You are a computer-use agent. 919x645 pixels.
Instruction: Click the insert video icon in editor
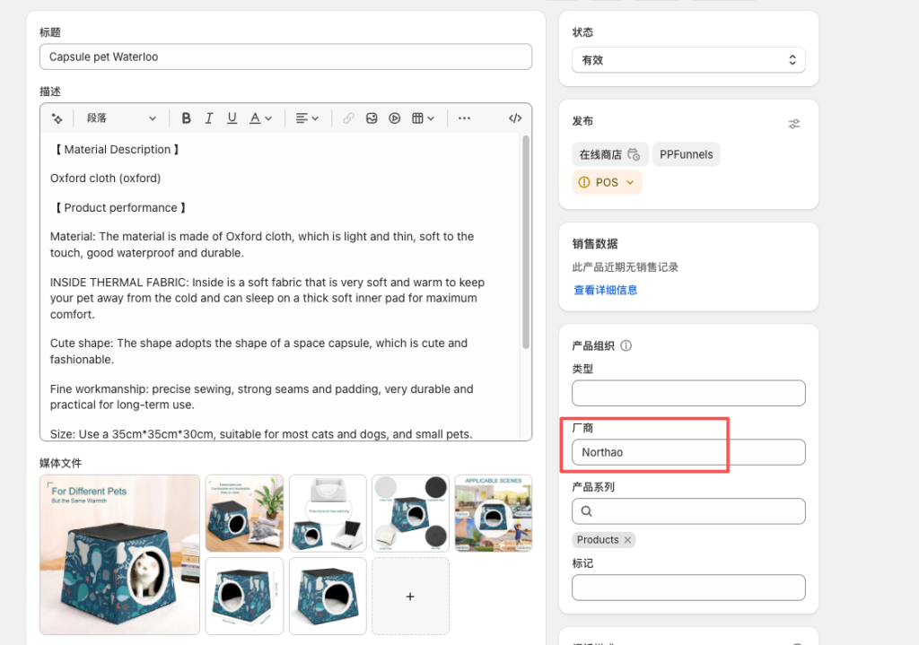[395, 118]
